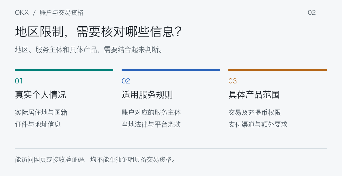Click the line 当地法律与平台条款
The height and width of the screenshot is (176, 342).
(x=151, y=124)
